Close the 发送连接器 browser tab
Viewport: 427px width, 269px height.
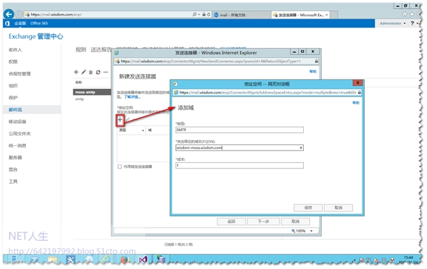click(x=327, y=15)
